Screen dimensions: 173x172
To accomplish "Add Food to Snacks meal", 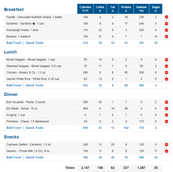I will point(13,157).
